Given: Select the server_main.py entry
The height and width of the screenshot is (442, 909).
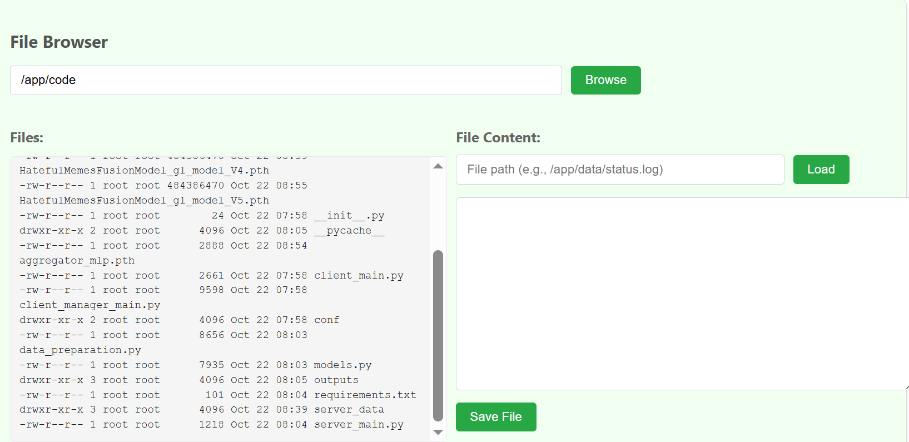Looking at the screenshot, I should tap(359, 424).
